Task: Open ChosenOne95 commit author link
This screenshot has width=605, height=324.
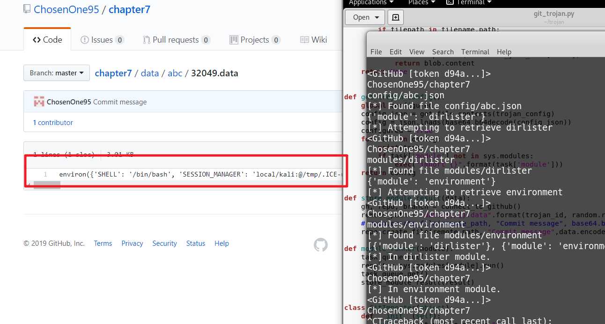Action: 69,102
